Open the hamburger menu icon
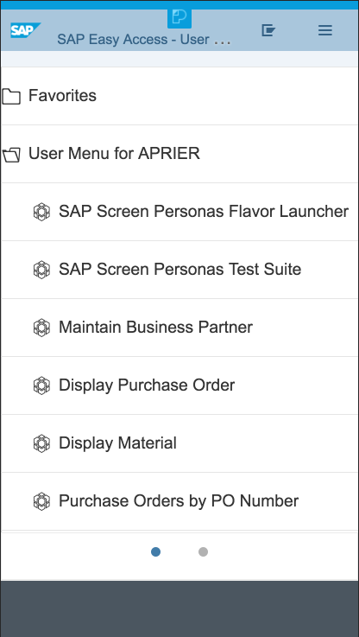 click(325, 30)
